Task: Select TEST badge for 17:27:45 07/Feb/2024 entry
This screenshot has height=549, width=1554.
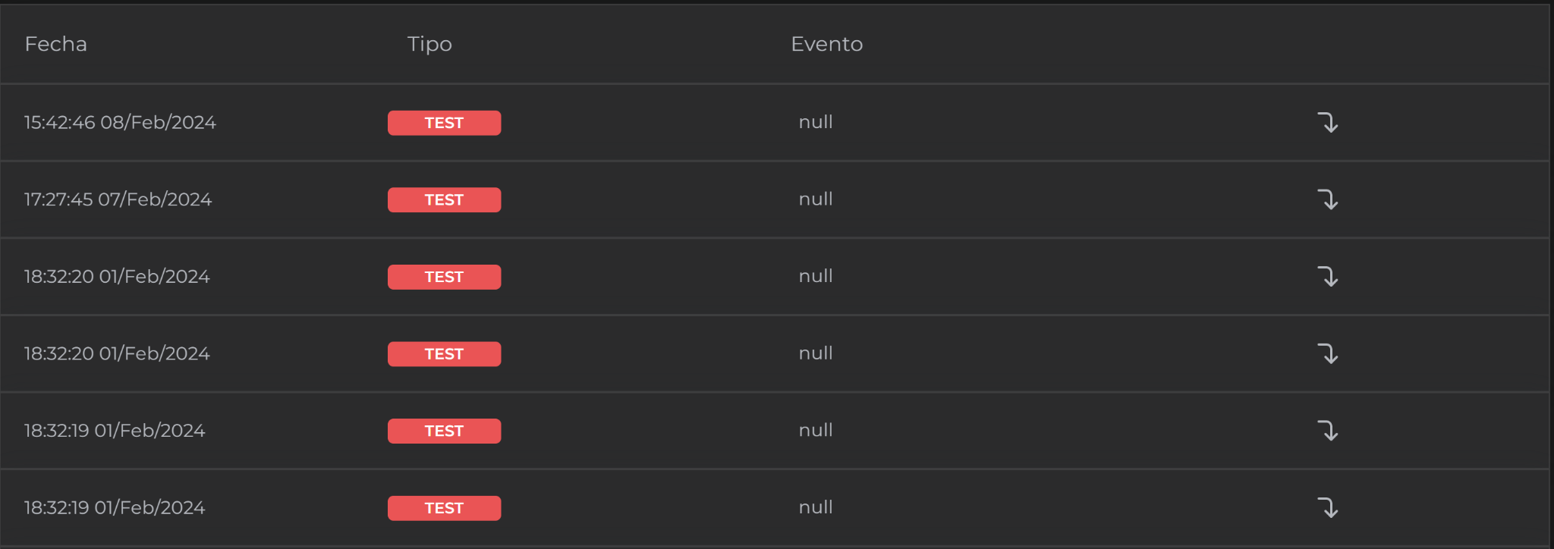Action: (x=444, y=200)
